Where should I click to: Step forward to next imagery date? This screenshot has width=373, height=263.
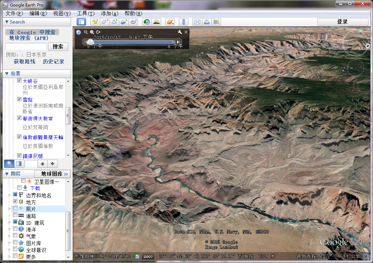click(178, 42)
